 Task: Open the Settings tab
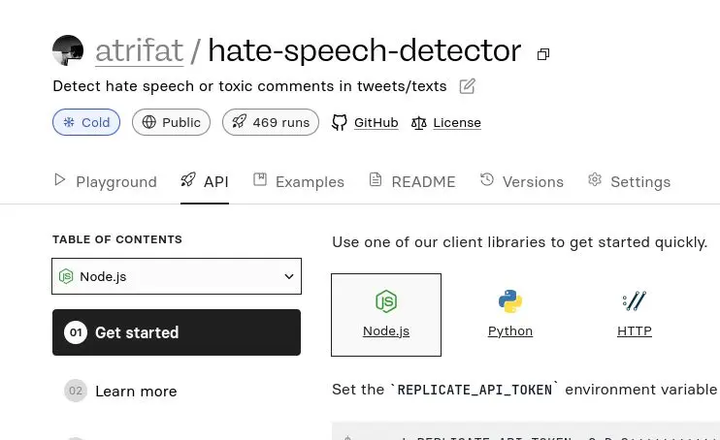(x=629, y=181)
